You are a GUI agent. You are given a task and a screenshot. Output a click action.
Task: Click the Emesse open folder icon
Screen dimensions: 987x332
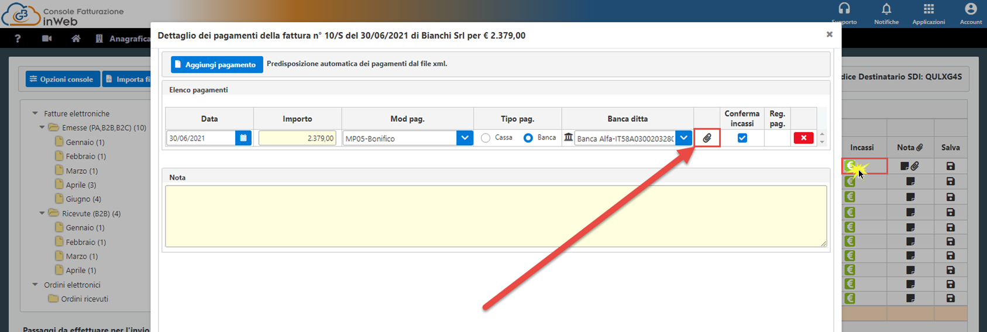tap(54, 128)
